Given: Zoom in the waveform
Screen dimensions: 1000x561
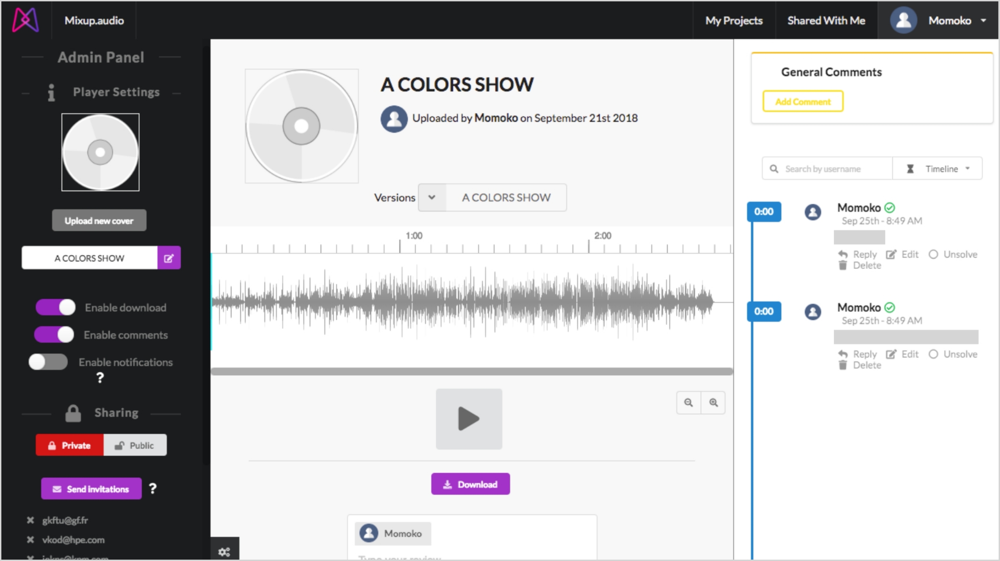Looking at the screenshot, I should pyautogui.click(x=714, y=402).
